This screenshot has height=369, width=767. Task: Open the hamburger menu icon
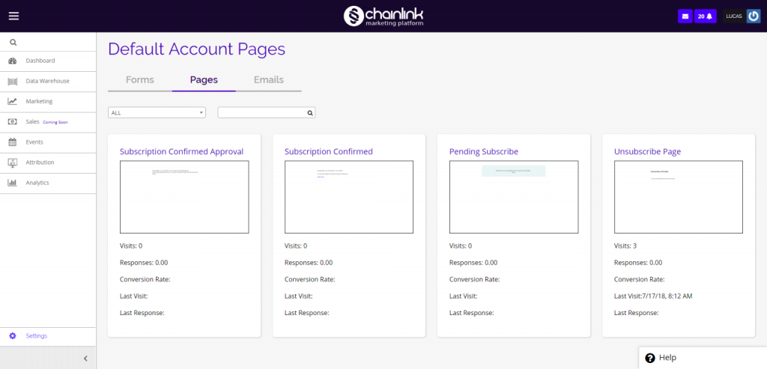(x=13, y=16)
